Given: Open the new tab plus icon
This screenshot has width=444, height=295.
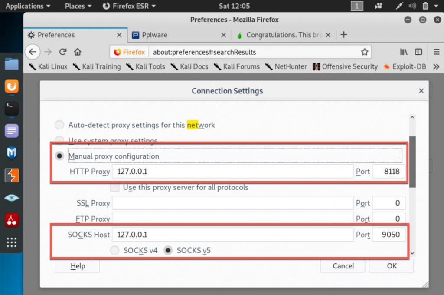Looking at the screenshot, I should [344, 35].
